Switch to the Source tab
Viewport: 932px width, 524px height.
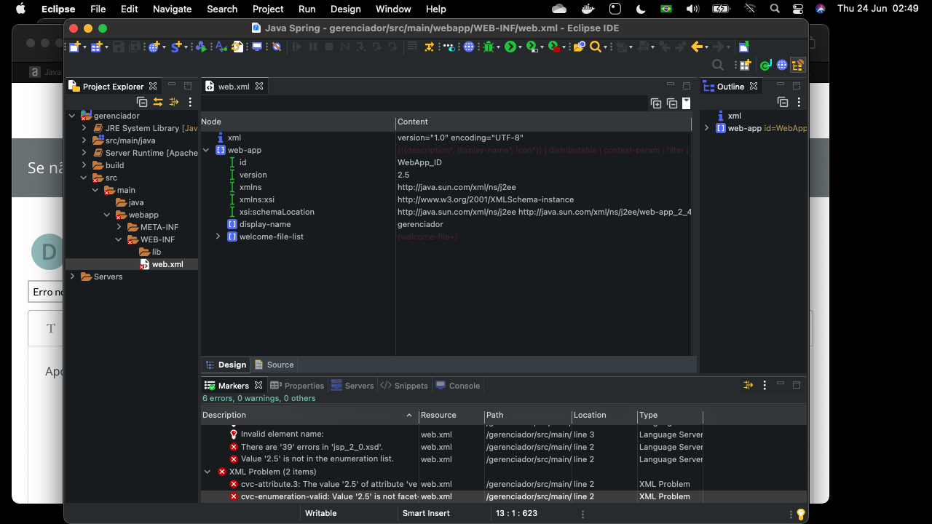pyautogui.click(x=274, y=365)
